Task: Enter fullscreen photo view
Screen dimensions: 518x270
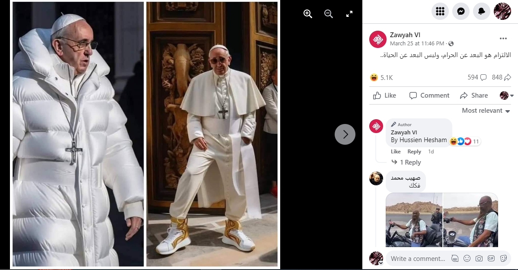Action: click(349, 14)
